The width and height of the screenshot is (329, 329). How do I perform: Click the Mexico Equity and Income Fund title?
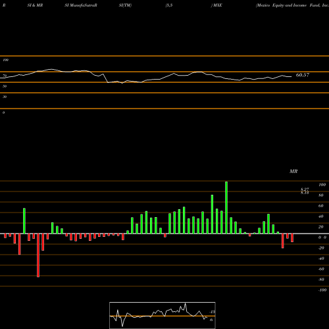(292, 5)
